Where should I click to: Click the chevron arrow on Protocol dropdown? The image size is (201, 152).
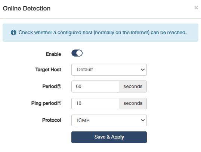143,120
